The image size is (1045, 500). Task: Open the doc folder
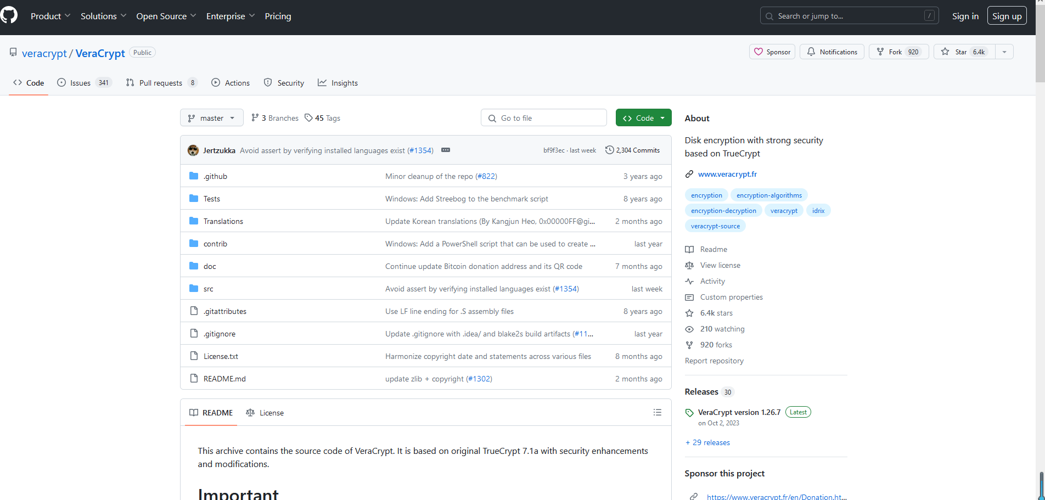(210, 266)
